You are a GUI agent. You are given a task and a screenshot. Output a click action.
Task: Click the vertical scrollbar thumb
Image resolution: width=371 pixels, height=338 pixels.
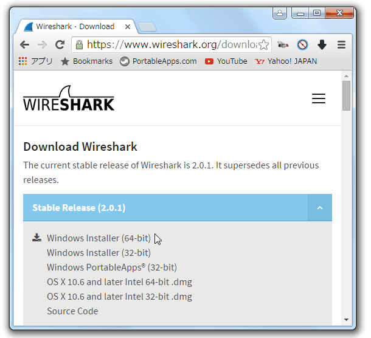click(x=346, y=95)
